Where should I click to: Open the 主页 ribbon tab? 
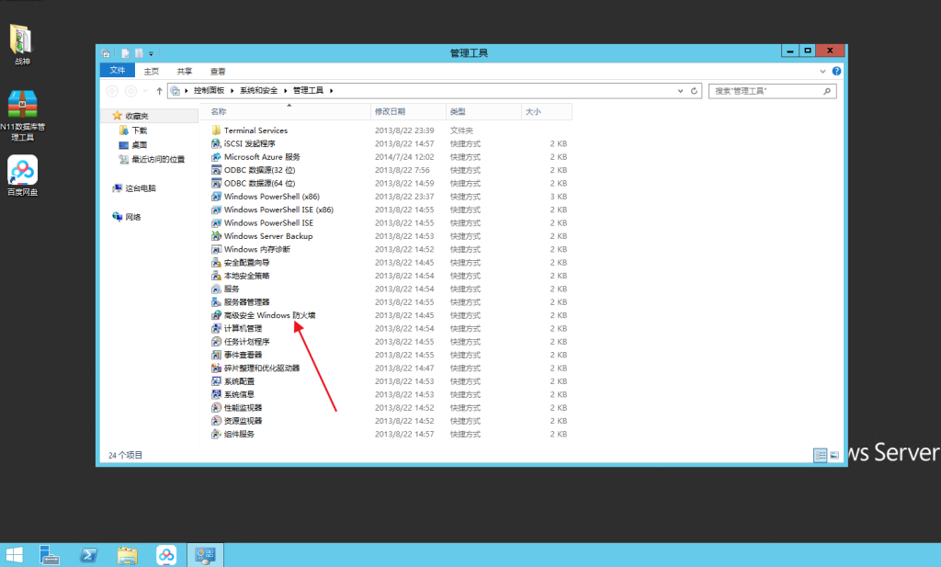pyautogui.click(x=152, y=71)
